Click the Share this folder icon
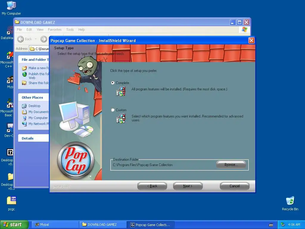 click(x=24, y=83)
